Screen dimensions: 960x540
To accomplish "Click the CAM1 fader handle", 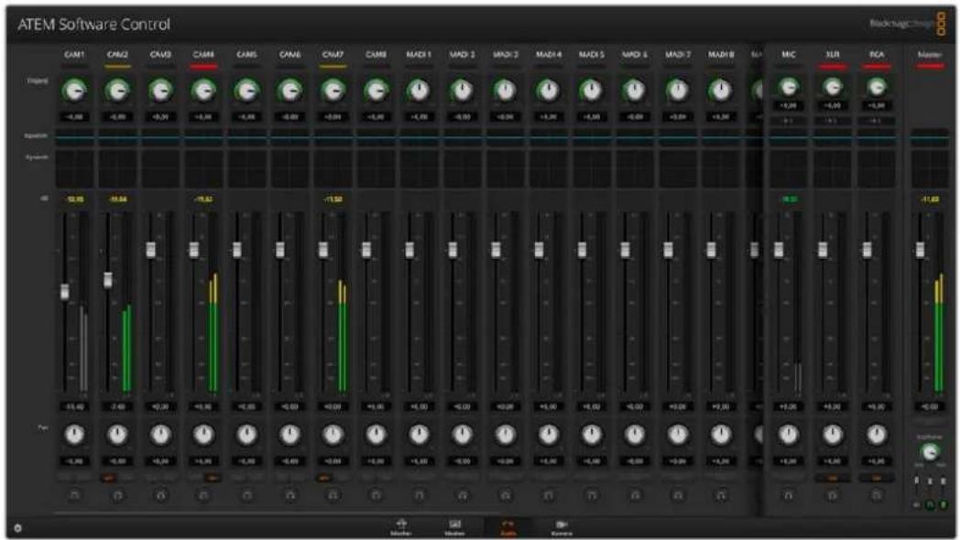I will 65,291.
